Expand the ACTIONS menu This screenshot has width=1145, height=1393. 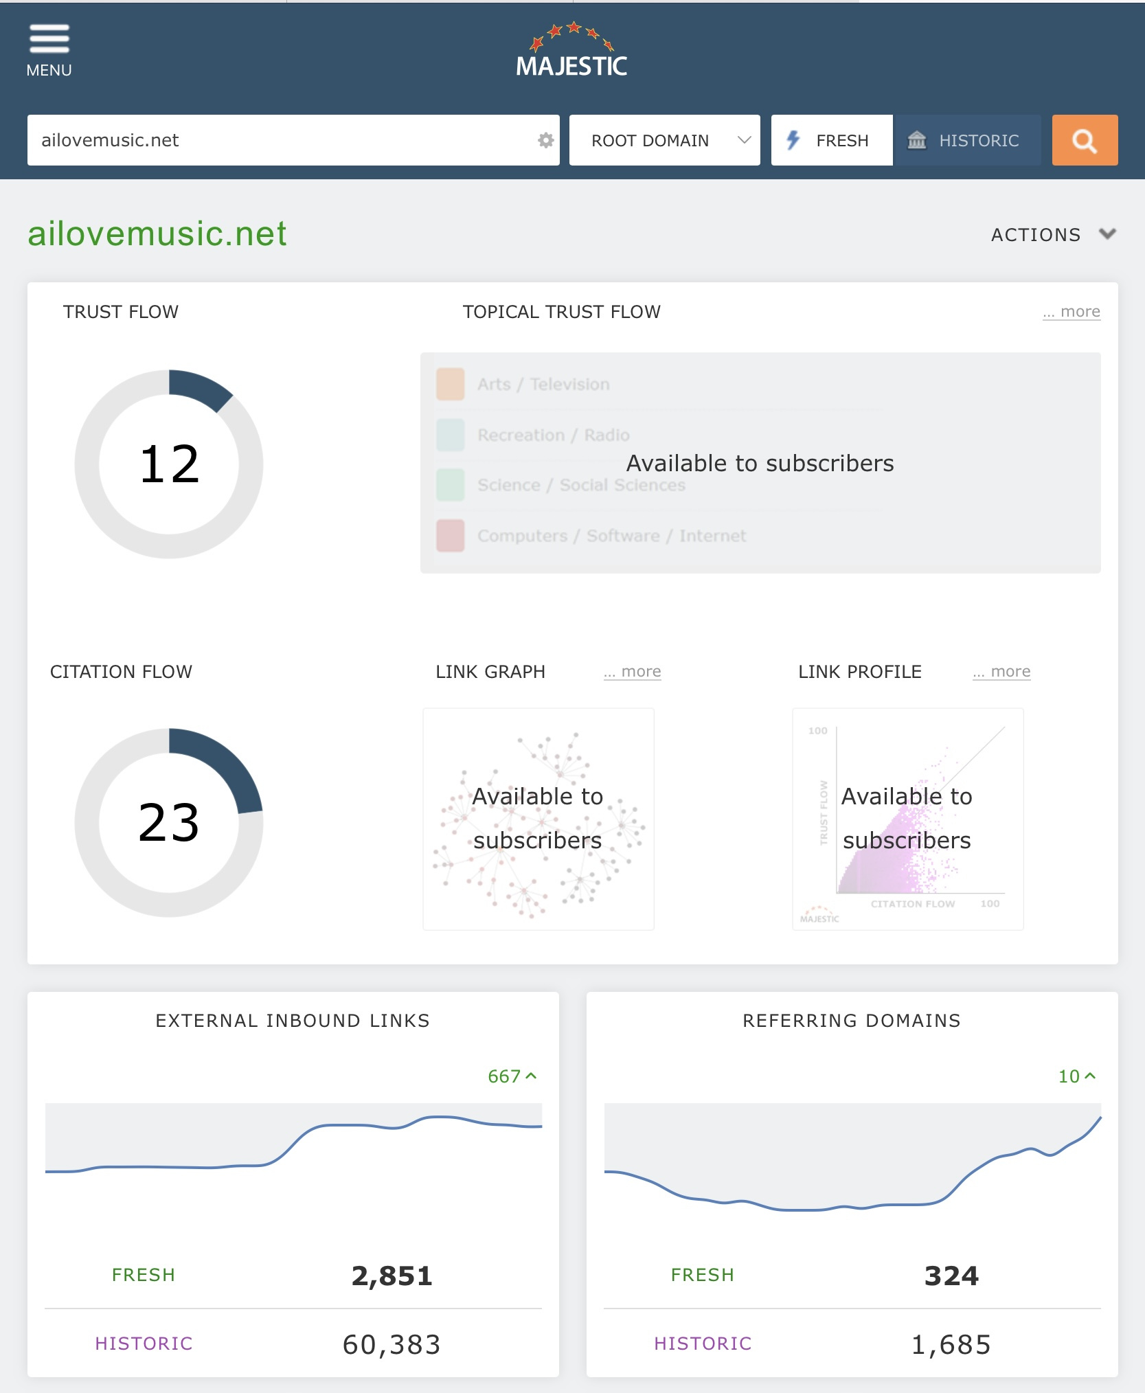(1053, 235)
